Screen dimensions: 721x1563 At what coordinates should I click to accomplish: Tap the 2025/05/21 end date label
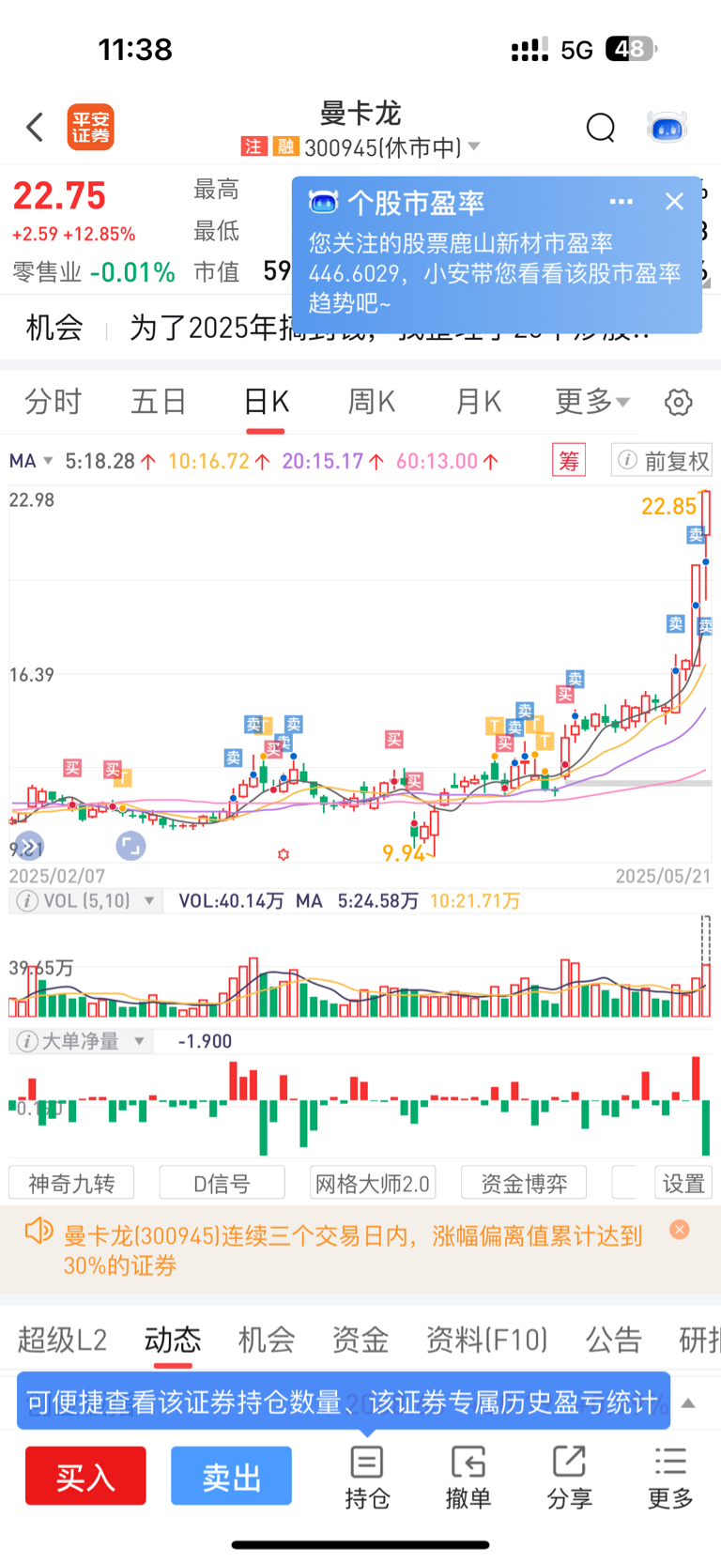(x=663, y=876)
